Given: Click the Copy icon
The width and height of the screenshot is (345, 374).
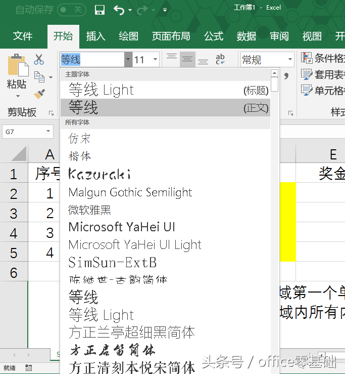Looking at the screenshot, I should (x=39, y=77).
